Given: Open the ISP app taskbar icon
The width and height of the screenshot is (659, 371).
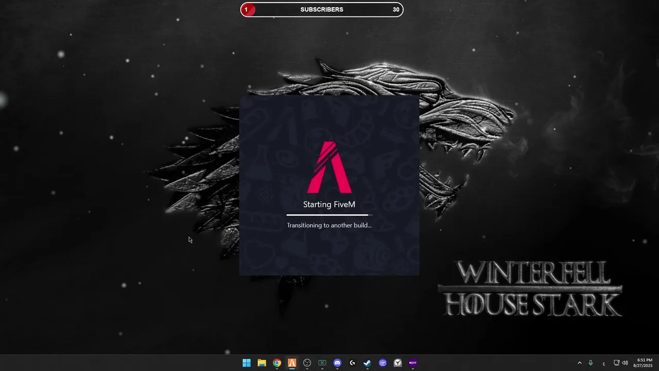Looking at the screenshot, I should [383, 363].
